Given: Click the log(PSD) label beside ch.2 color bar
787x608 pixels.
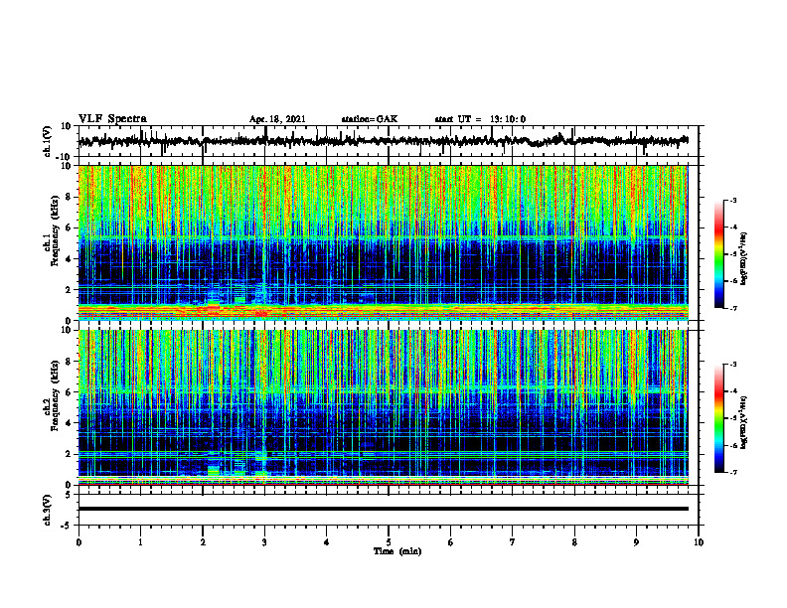Looking at the screenshot, I should (x=744, y=421).
